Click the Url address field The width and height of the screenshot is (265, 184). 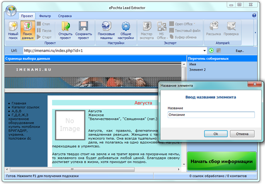tap(113, 50)
